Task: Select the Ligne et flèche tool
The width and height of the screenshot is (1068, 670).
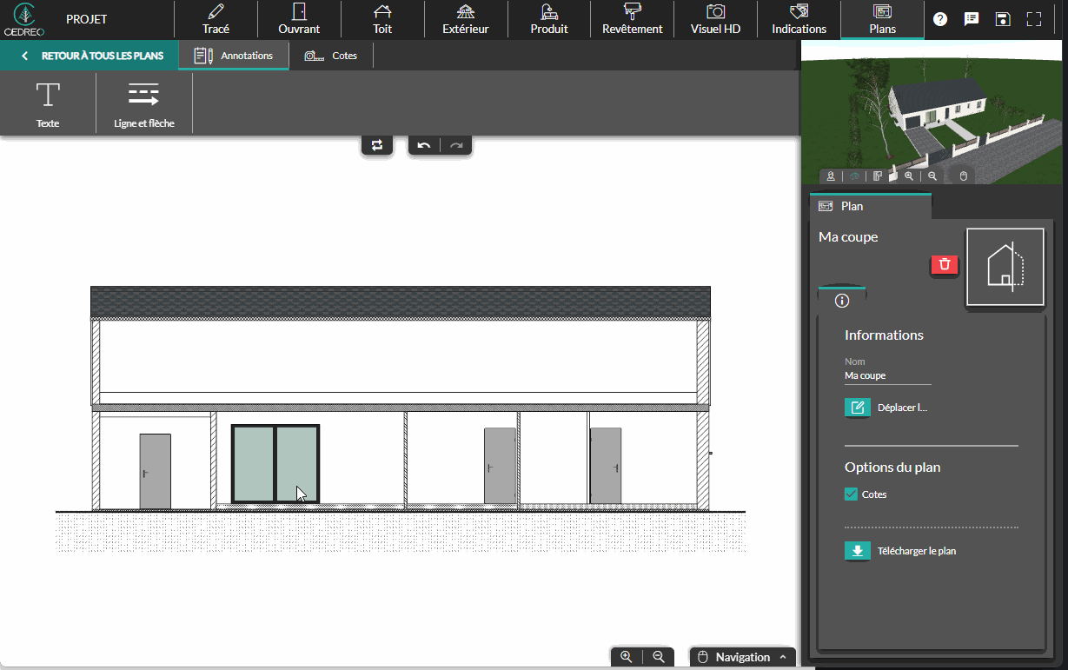Action: (143, 103)
